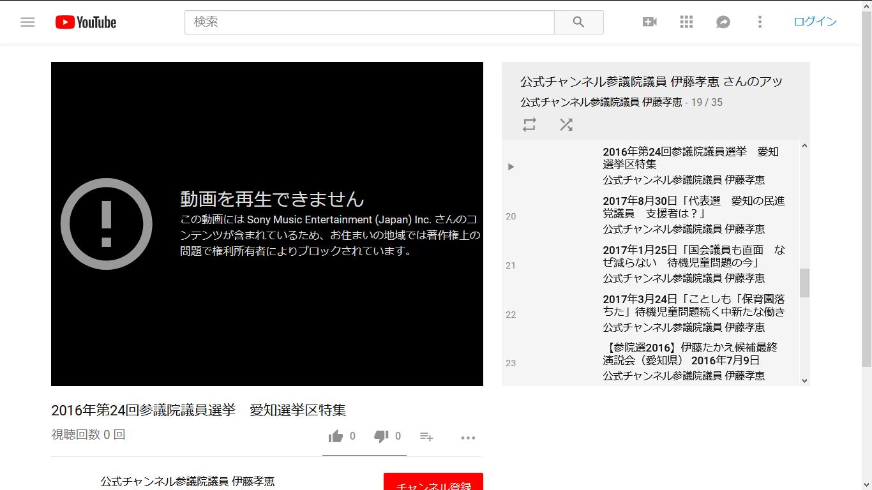Image resolution: width=872 pixels, height=490 pixels.
Task: Click the playlist scrollbar down arrow
Action: (x=804, y=380)
